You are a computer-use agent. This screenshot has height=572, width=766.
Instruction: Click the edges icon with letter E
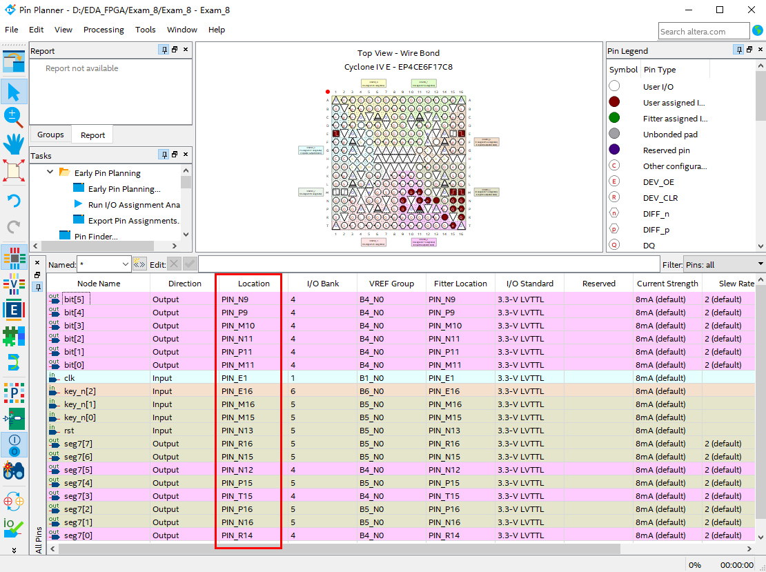(14, 310)
